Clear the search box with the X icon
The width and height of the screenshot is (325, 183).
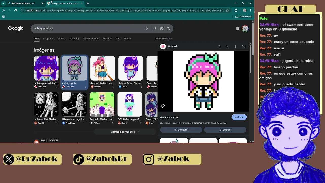147,28
